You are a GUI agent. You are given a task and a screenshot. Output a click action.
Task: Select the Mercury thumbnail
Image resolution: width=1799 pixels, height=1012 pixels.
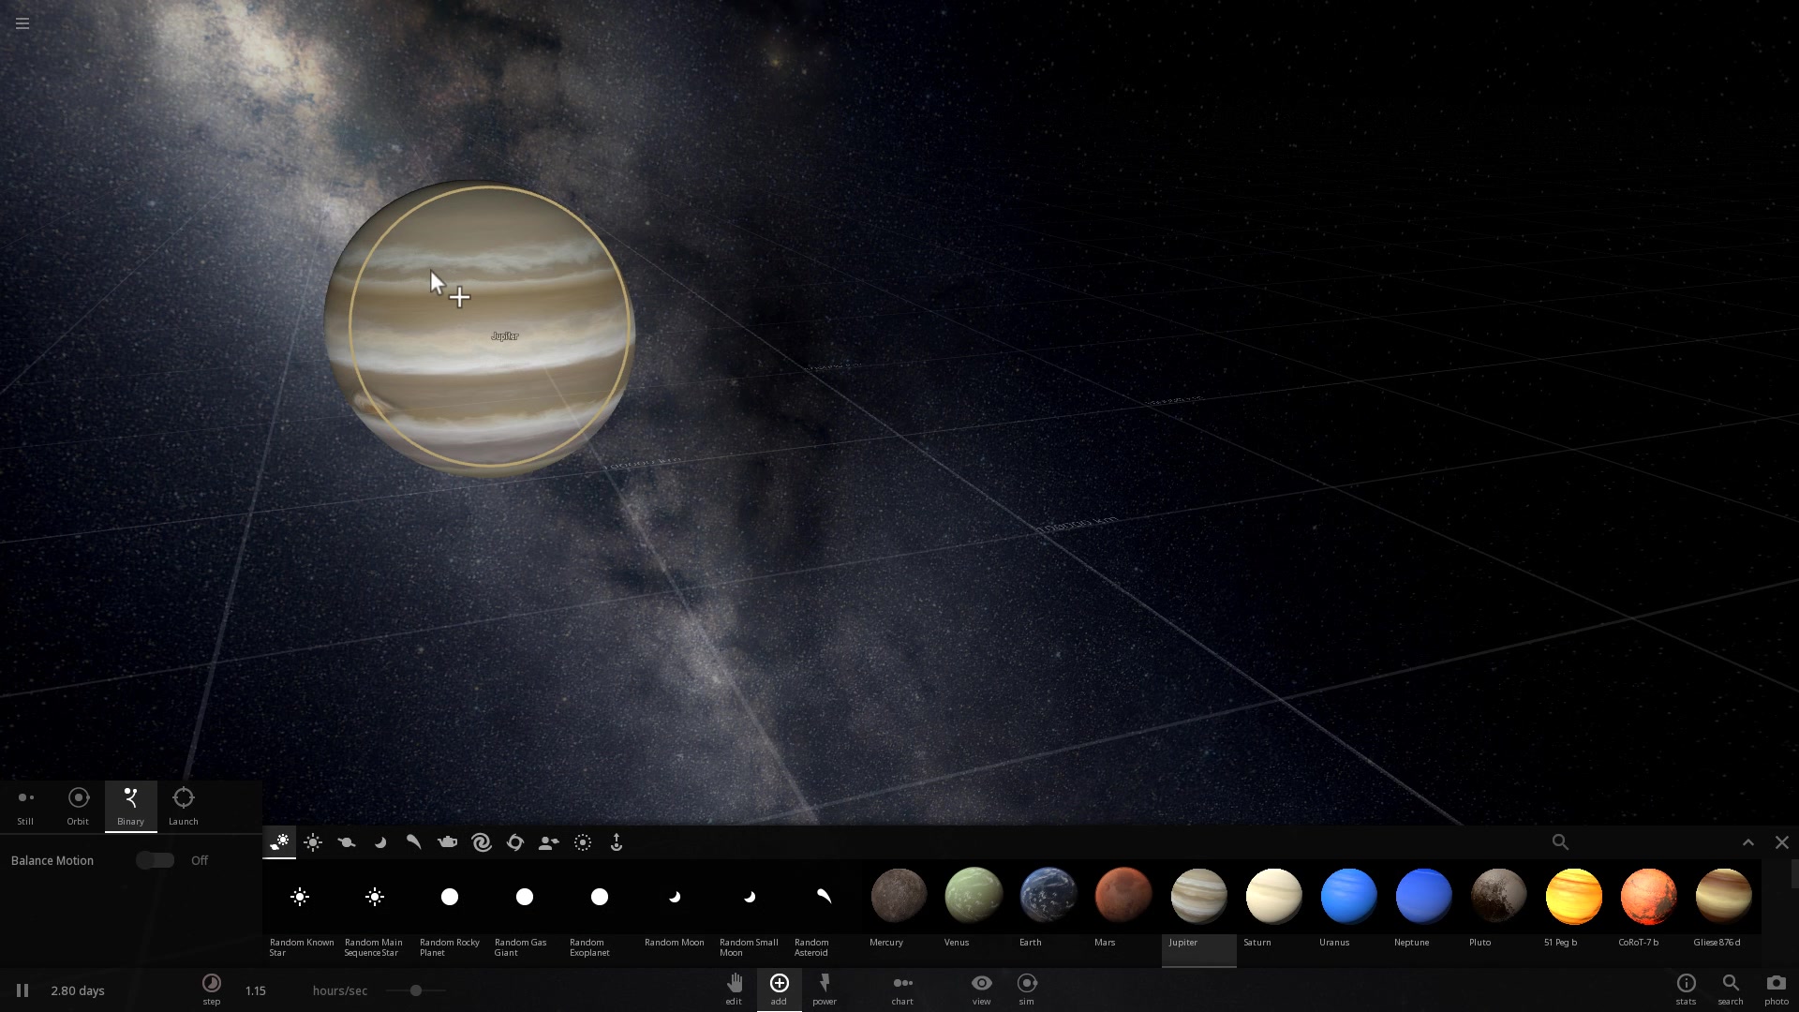[899, 896]
